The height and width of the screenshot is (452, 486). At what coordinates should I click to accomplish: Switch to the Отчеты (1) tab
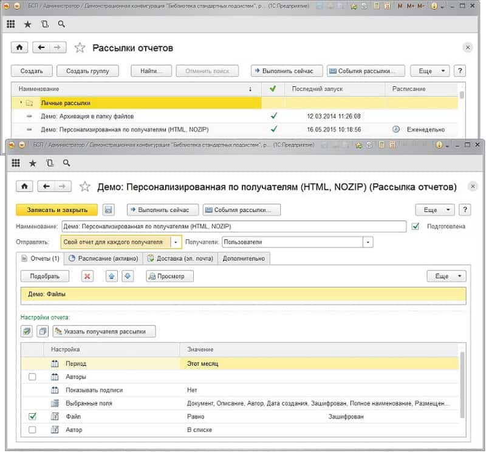click(x=40, y=259)
